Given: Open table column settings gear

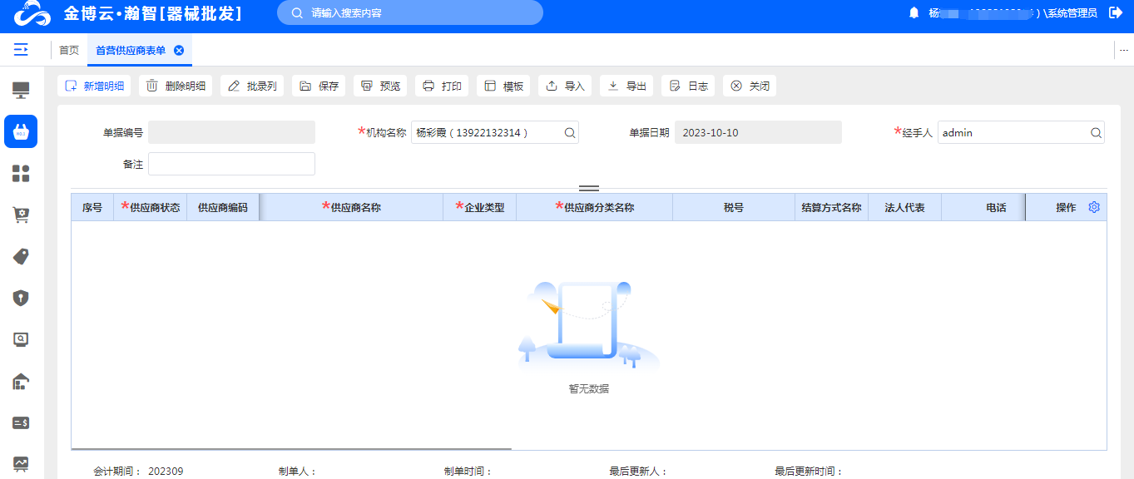Looking at the screenshot, I should click(1094, 207).
